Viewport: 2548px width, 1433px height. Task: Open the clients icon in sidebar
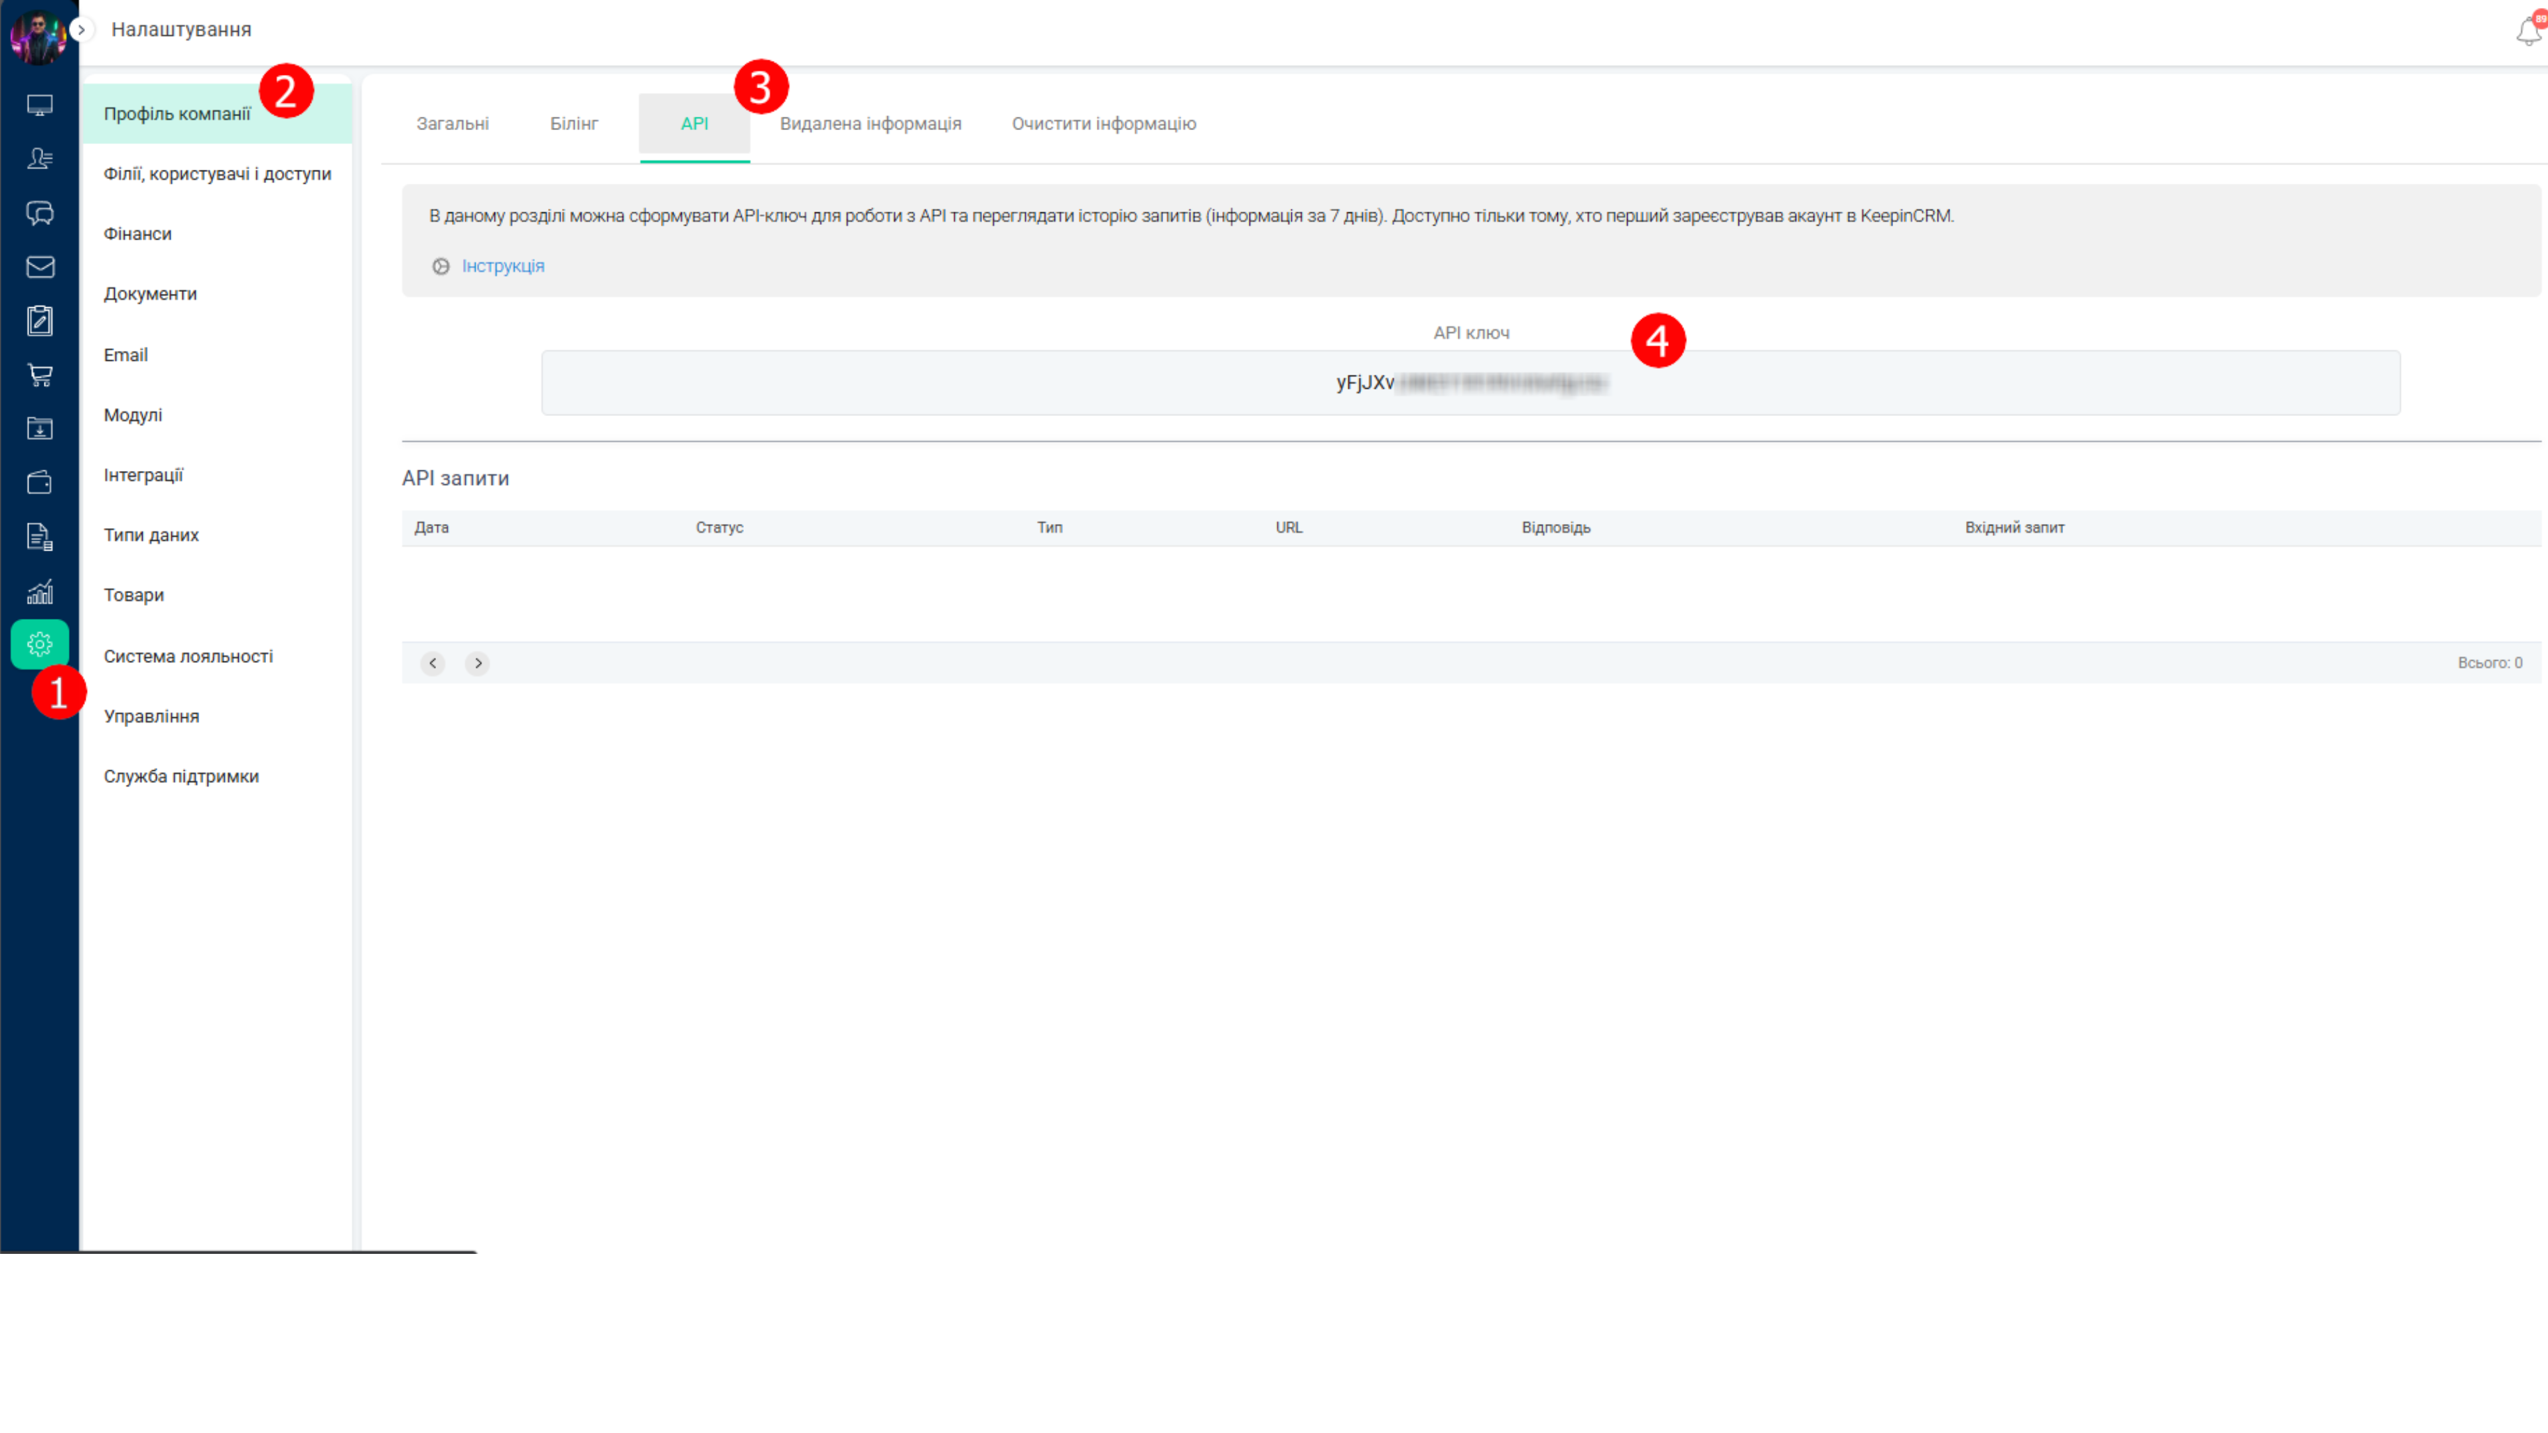click(x=40, y=159)
